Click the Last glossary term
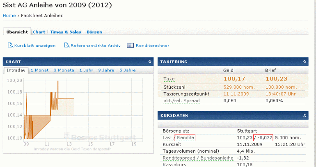The height and width of the screenshot is (167, 316). (x=167, y=138)
